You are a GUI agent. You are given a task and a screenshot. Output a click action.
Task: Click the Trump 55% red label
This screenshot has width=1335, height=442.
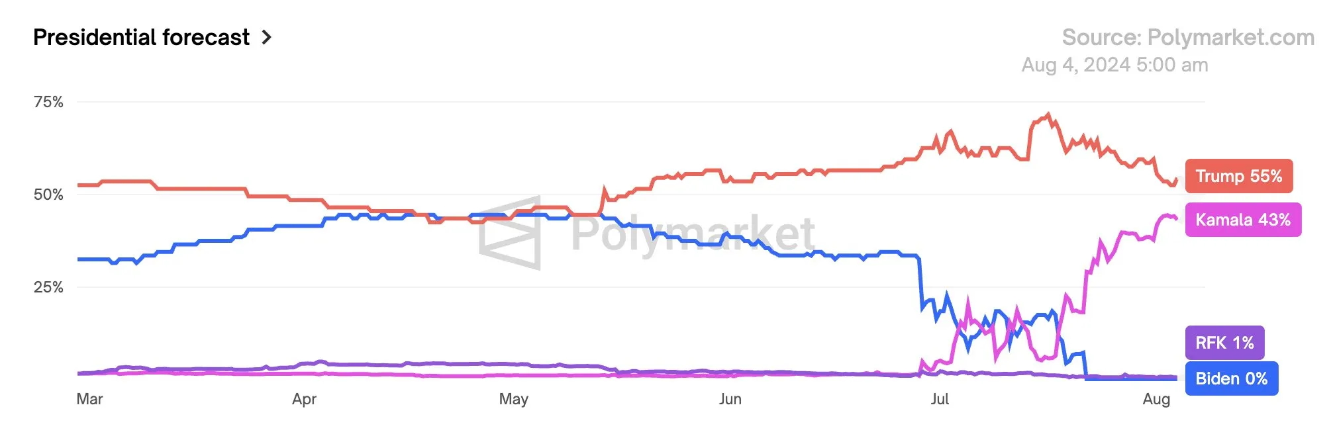coord(1238,176)
